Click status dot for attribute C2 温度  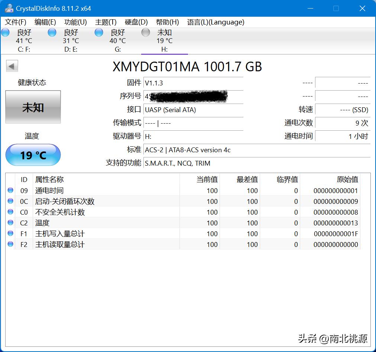tap(10, 223)
